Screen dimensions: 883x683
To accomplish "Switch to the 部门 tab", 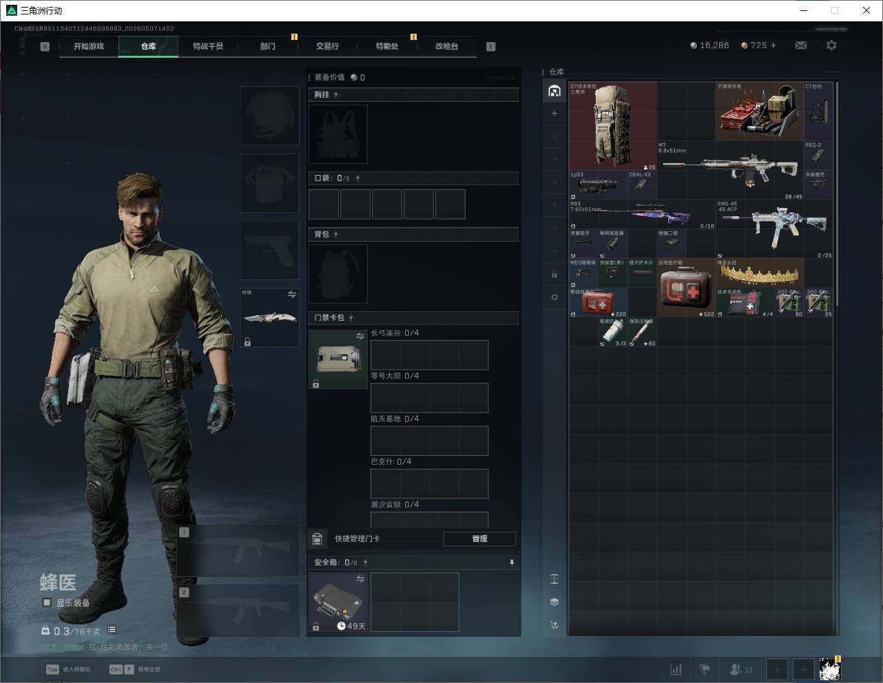I will tap(268, 46).
